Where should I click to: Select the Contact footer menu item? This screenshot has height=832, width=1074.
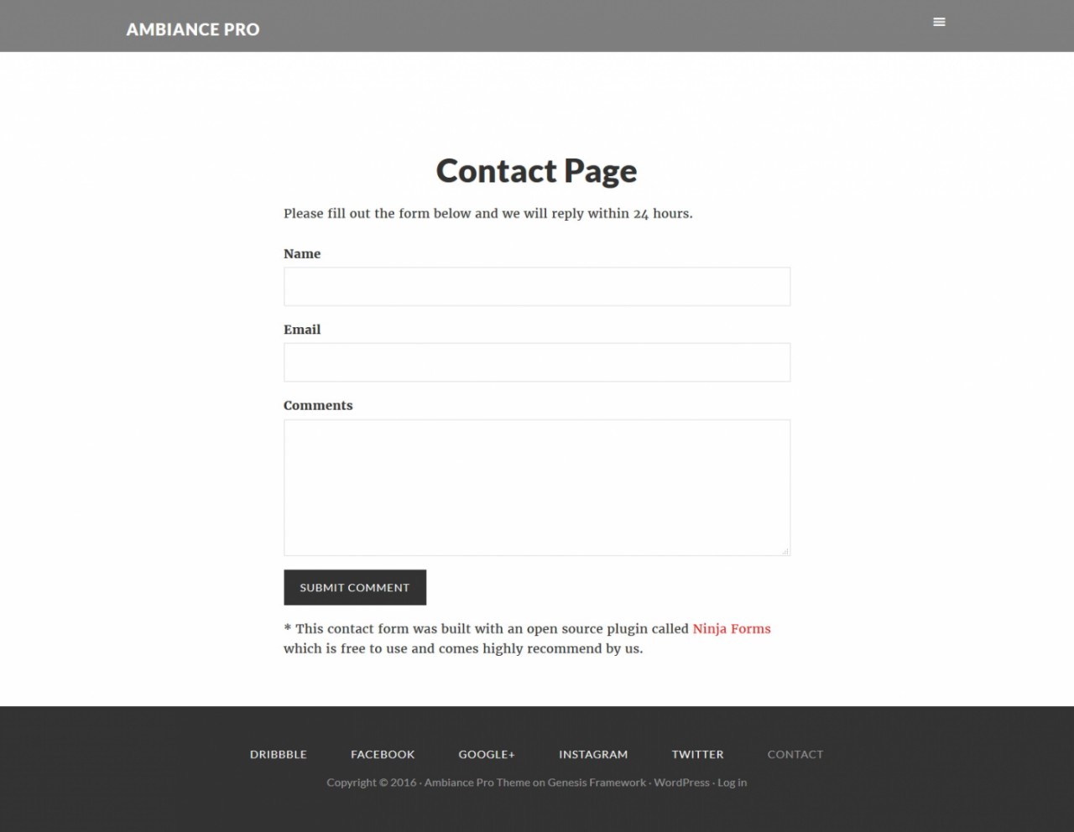pyautogui.click(x=795, y=754)
